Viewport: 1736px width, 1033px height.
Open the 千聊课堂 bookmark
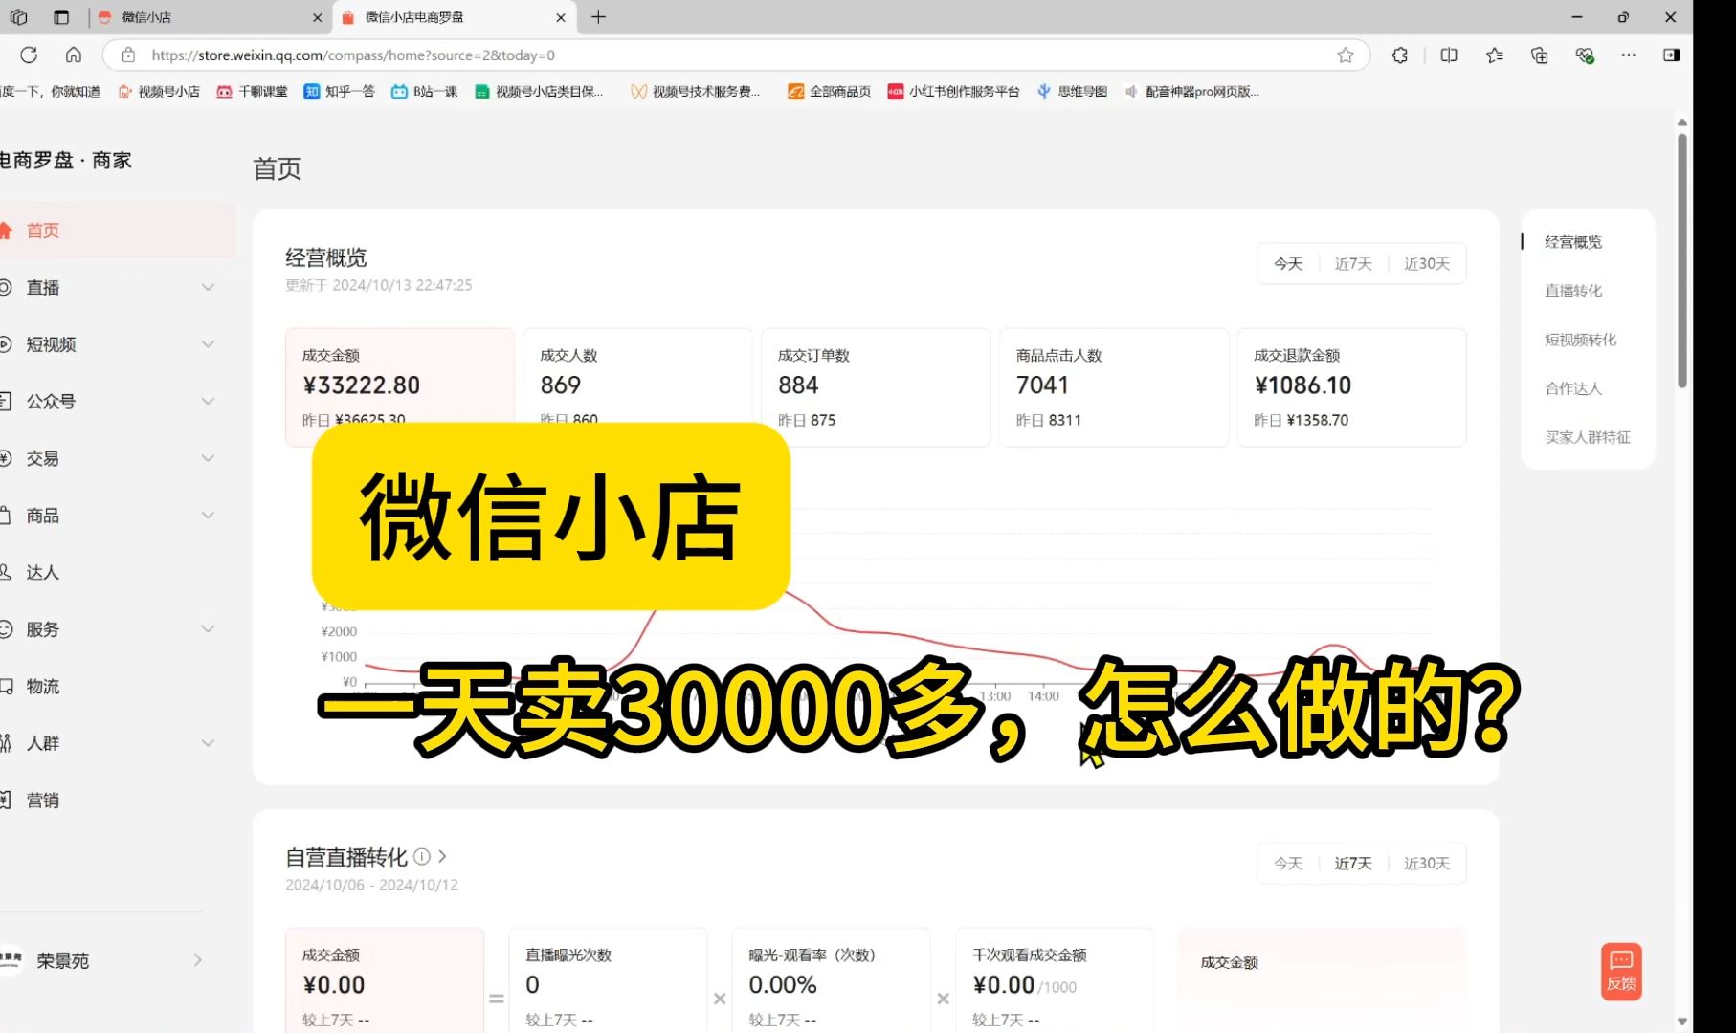[x=252, y=92]
